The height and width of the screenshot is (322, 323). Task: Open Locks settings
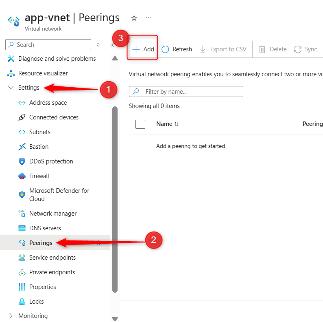(x=37, y=301)
